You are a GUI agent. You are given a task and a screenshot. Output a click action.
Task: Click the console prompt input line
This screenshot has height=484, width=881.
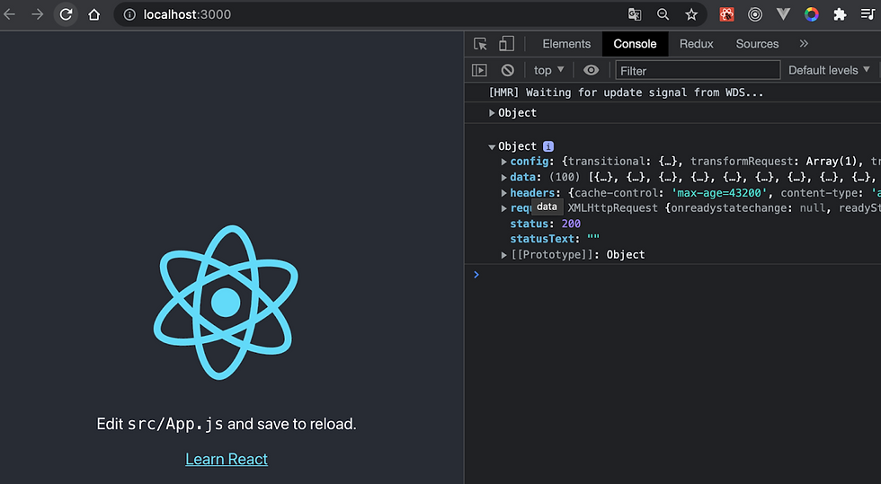tap(674, 275)
